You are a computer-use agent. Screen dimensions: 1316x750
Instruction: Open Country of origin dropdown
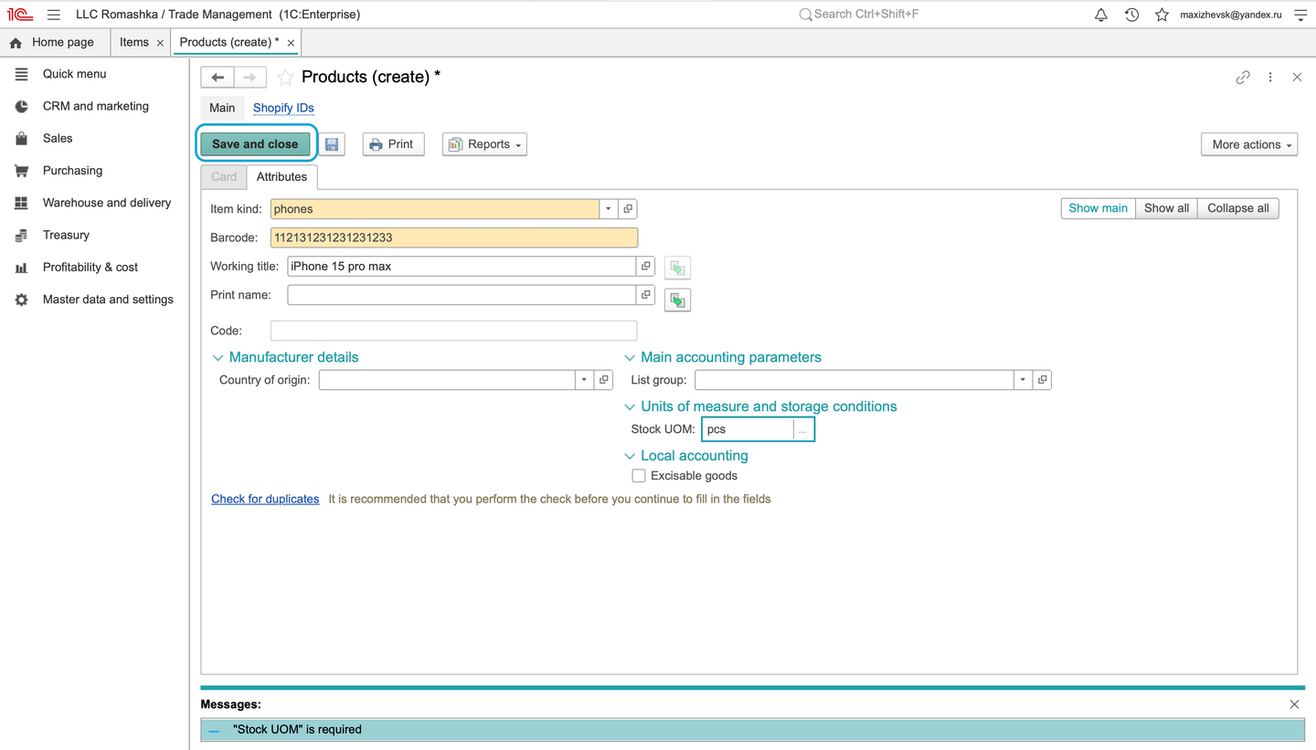click(x=584, y=380)
